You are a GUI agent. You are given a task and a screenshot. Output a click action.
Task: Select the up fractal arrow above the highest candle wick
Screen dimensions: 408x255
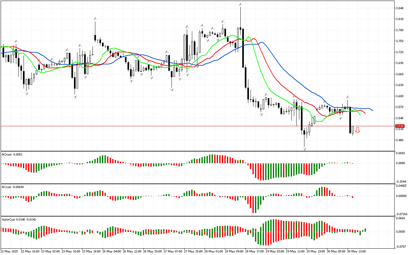[241, 4]
